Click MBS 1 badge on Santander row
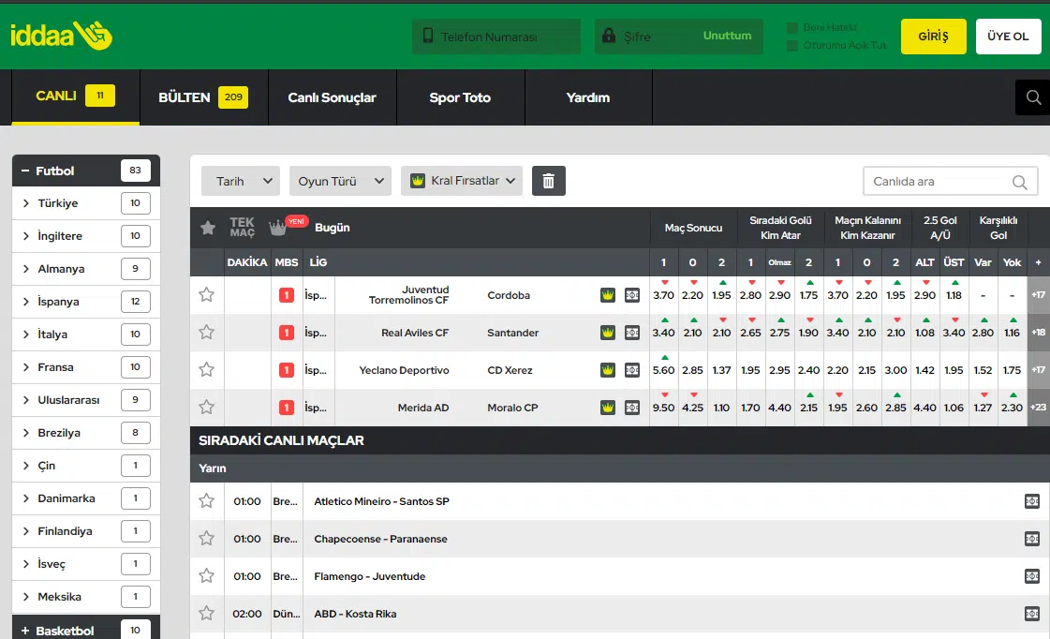1050x639 pixels. 286,333
